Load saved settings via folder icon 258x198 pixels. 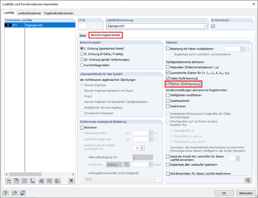pos(15,193)
